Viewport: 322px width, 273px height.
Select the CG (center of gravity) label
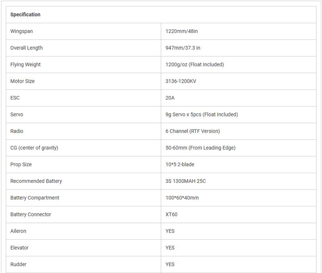34,148
